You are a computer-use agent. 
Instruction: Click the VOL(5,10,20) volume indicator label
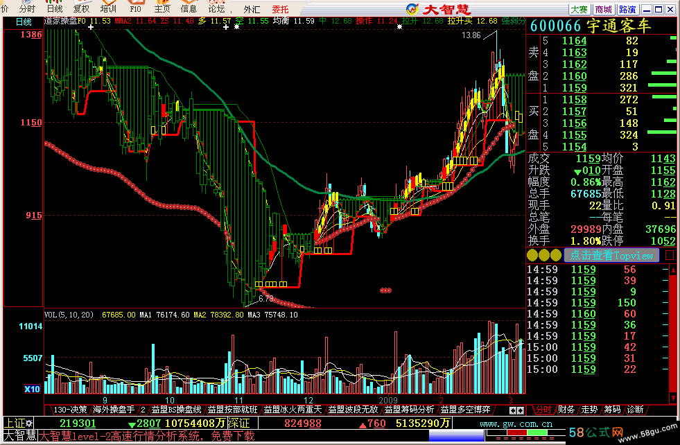coord(69,315)
